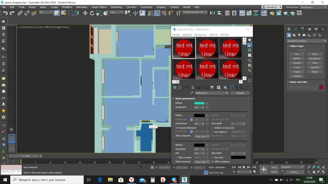Open the Motion panel tab icon
Screen dimensions: 328x184
pos(310,29)
